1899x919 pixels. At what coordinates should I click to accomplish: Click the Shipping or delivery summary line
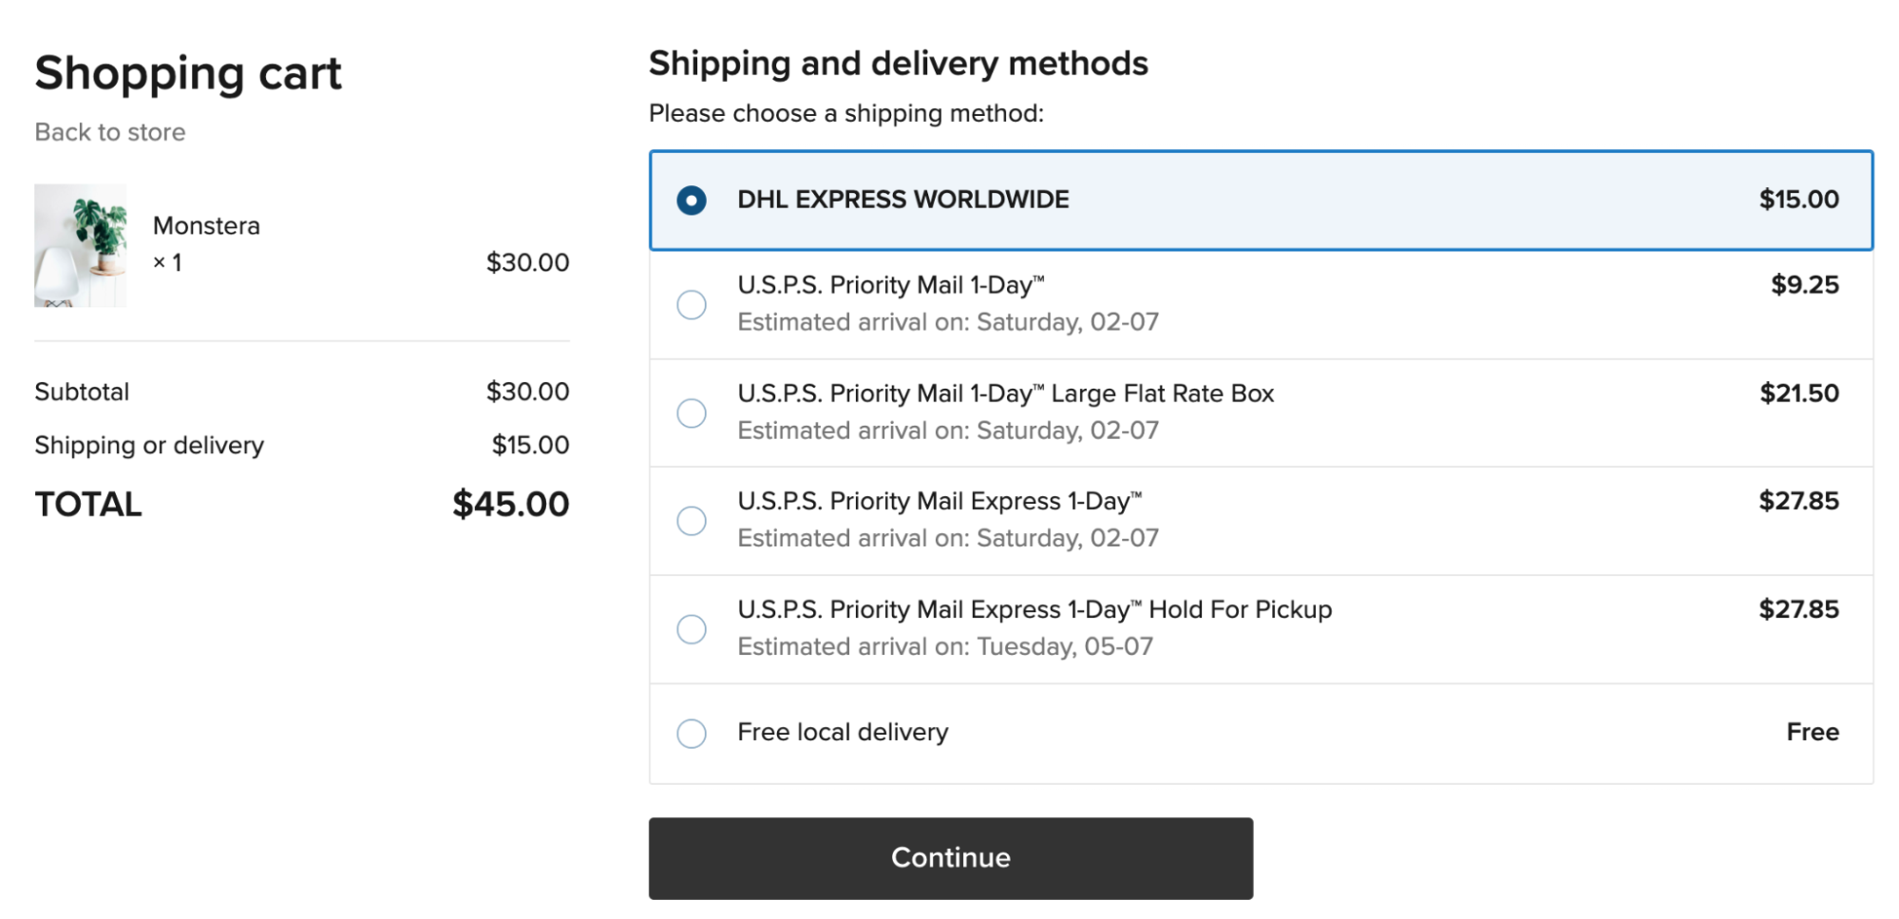[x=149, y=445]
